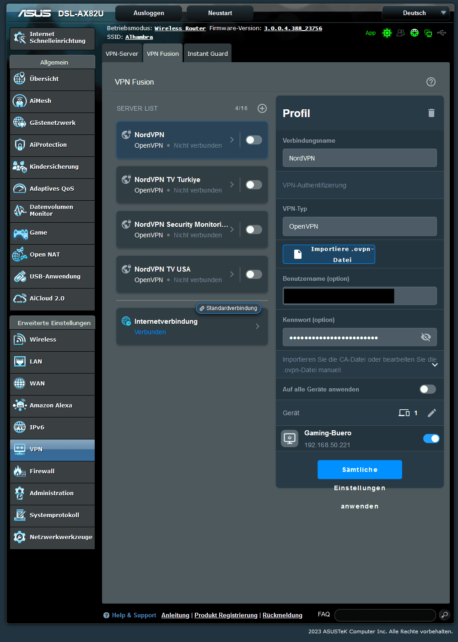Screen dimensions: 458x642
Task: Toggle NordVPN Security Monitoring switch
Action: (x=254, y=230)
